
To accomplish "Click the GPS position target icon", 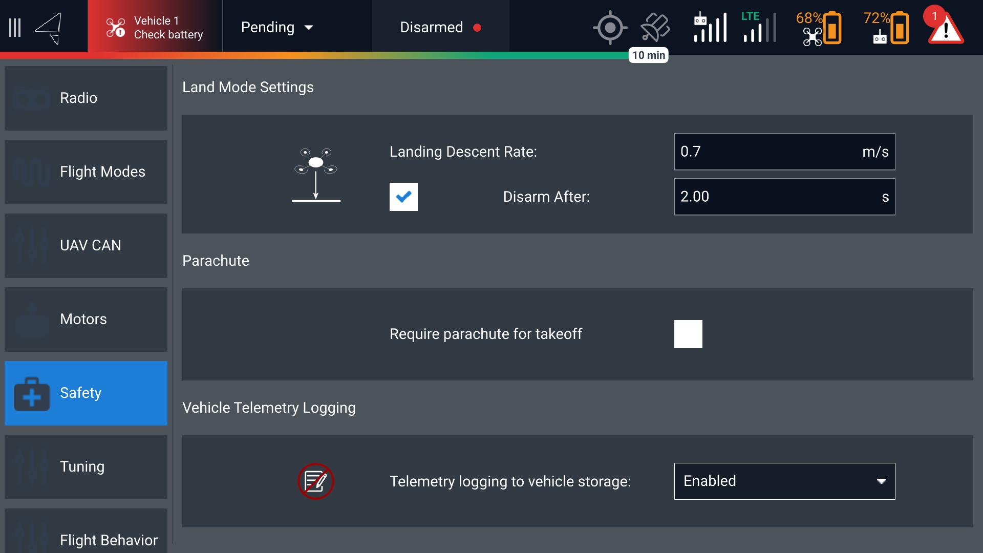I will tap(610, 28).
